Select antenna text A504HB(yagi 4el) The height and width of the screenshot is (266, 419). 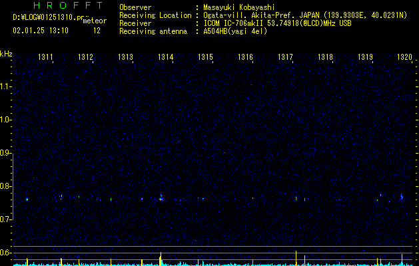tap(235, 31)
